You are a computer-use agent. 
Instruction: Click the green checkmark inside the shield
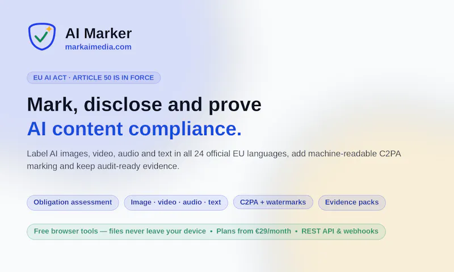tap(41, 37)
